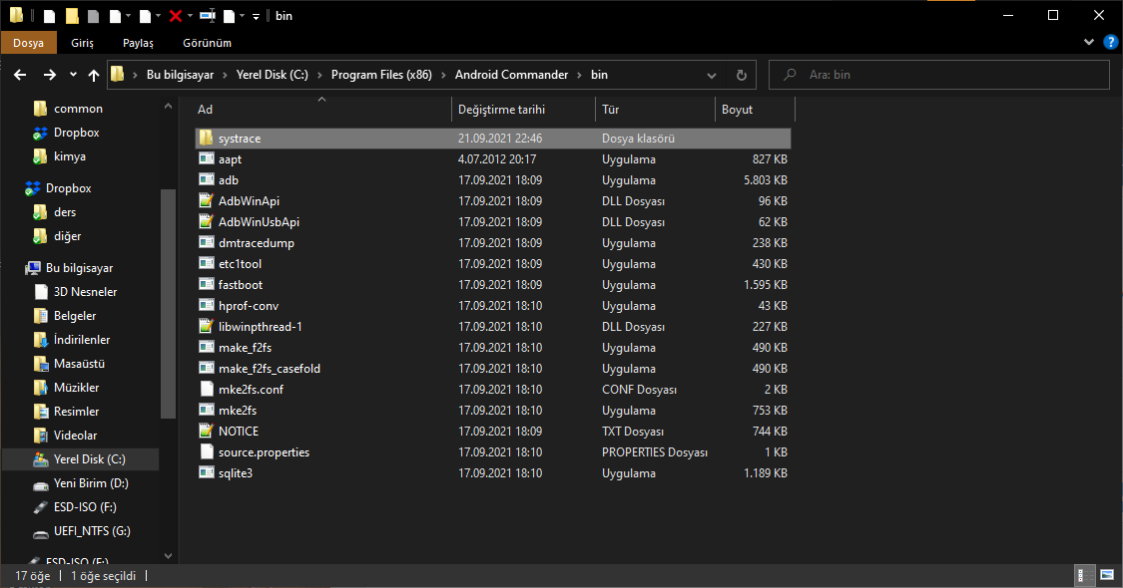Open recent locations chevron beside forward arrow
1123x588 pixels.
(x=73, y=75)
